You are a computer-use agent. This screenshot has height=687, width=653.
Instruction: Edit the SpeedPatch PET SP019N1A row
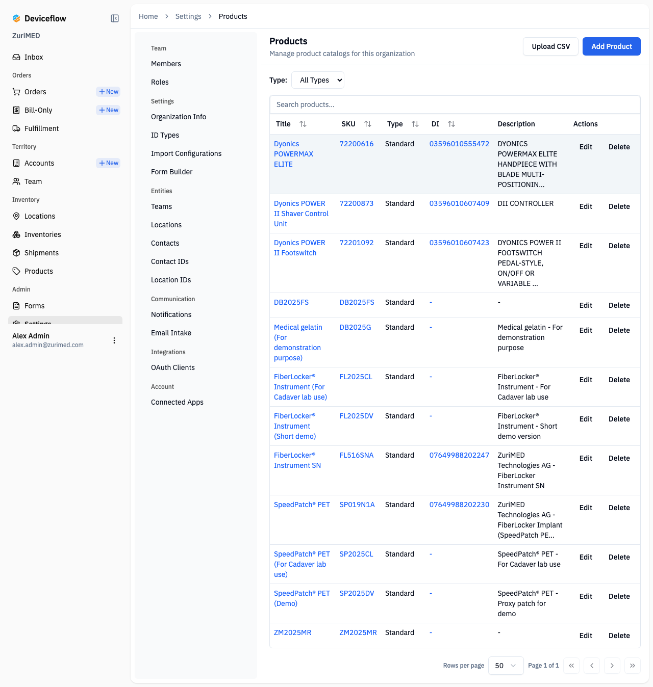(x=586, y=508)
